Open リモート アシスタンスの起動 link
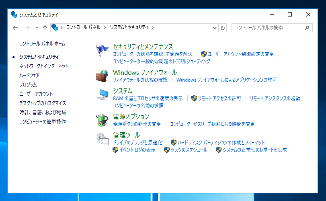The width and height of the screenshot is (326, 201). tap(275, 98)
